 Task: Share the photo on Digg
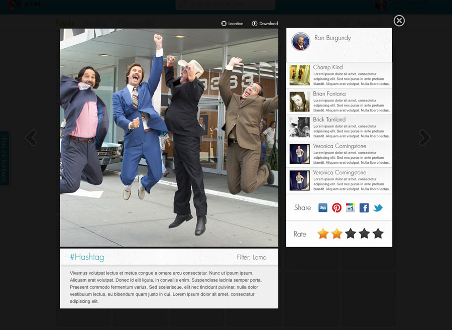coord(322,207)
